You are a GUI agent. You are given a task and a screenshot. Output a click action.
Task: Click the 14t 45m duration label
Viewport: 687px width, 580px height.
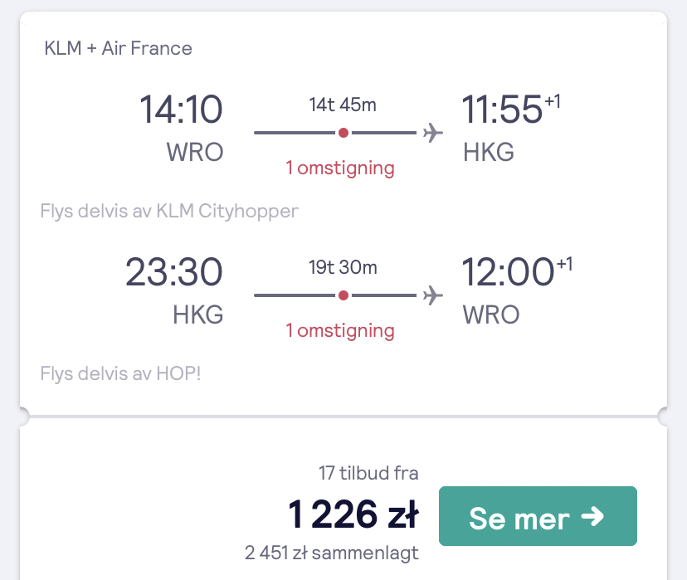[x=343, y=105]
